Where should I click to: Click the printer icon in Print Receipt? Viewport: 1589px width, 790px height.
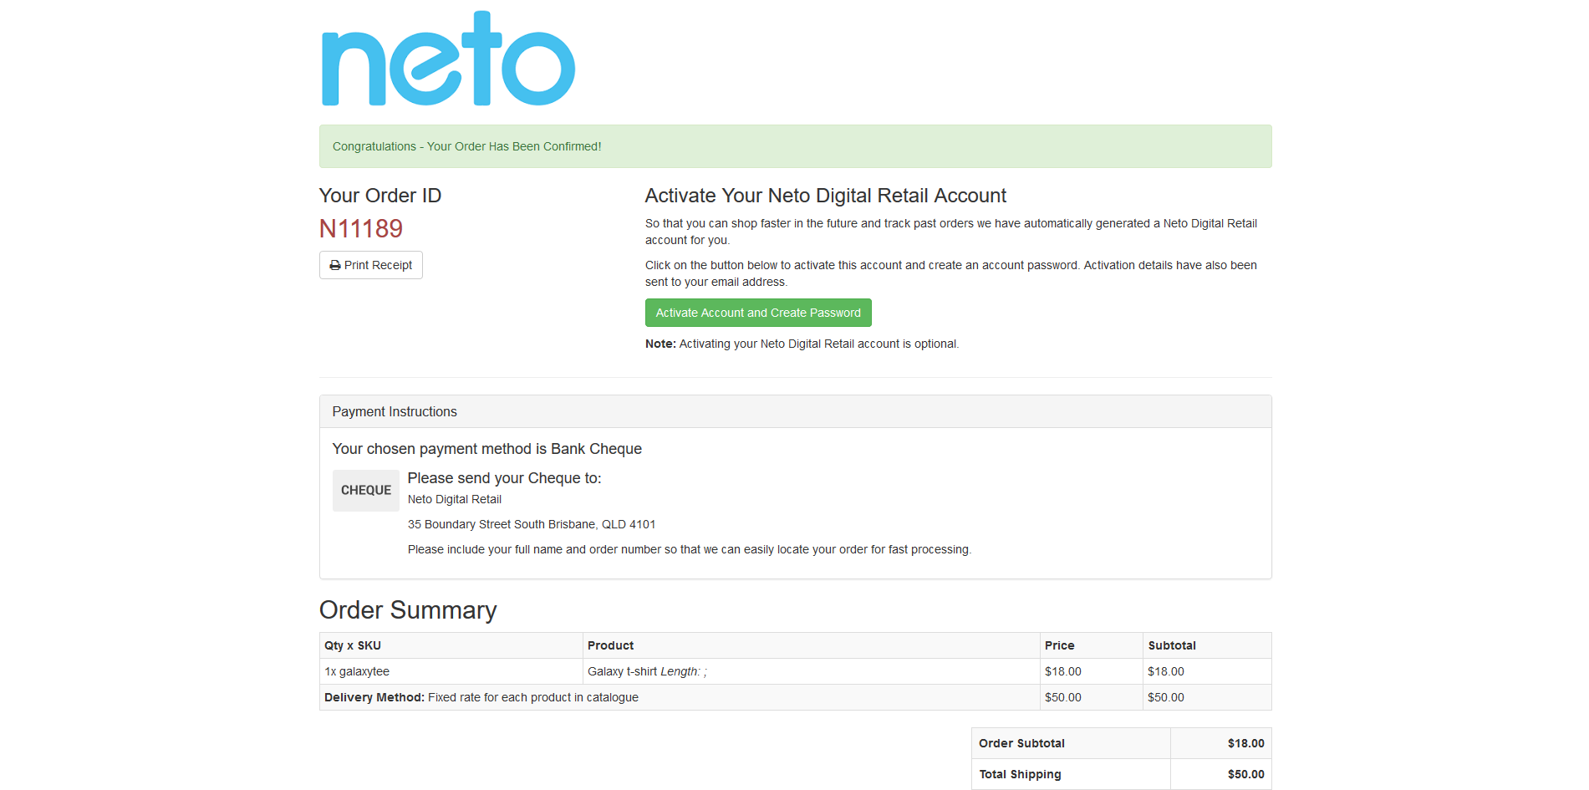pos(335,265)
